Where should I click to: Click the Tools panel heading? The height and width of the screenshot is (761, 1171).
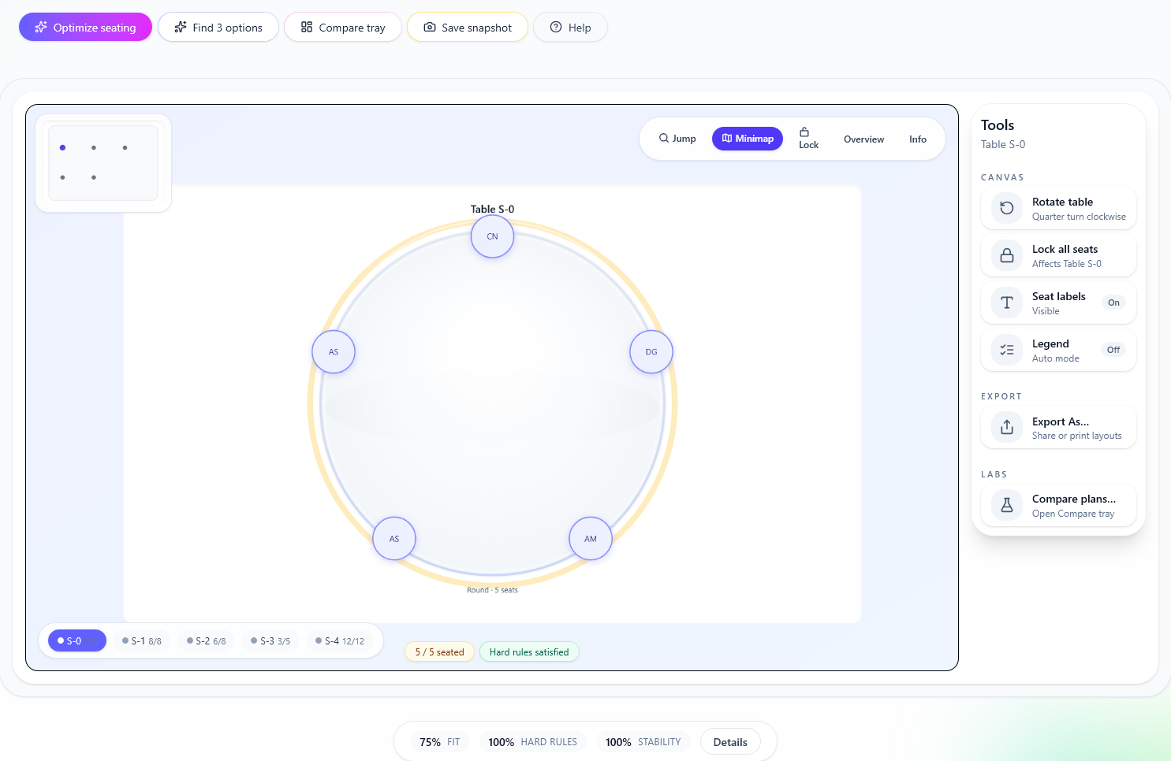pyautogui.click(x=998, y=125)
